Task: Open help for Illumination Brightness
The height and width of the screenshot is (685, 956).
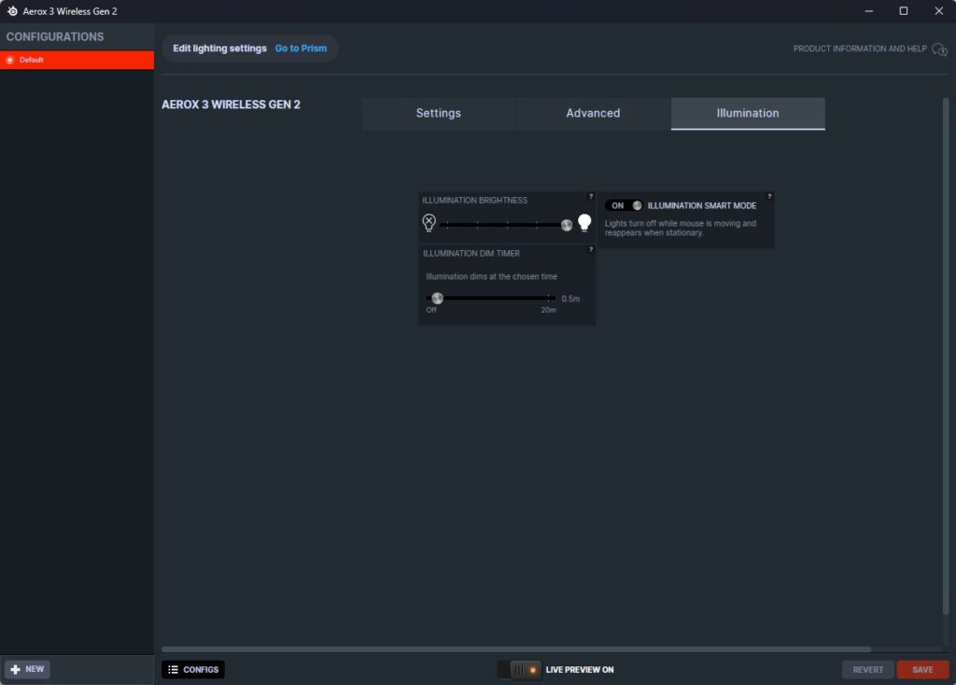Action: point(590,196)
